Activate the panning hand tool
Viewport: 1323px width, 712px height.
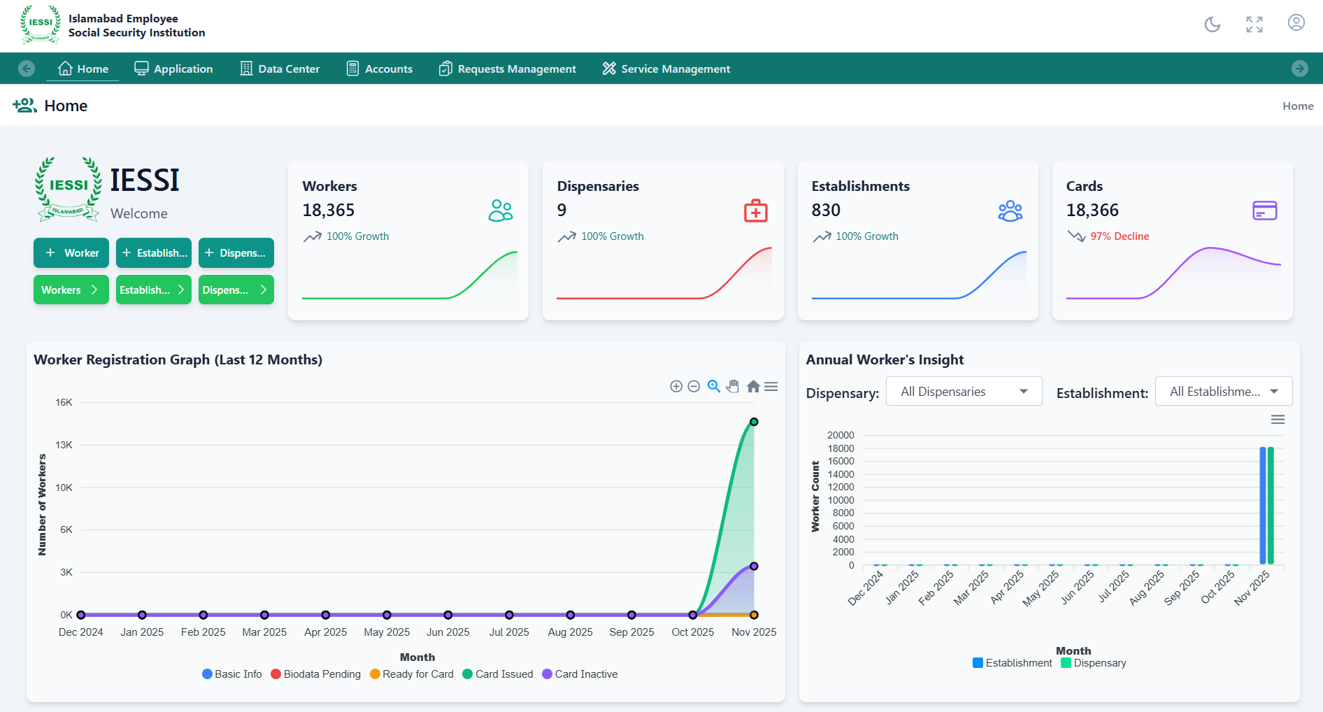tap(733, 386)
